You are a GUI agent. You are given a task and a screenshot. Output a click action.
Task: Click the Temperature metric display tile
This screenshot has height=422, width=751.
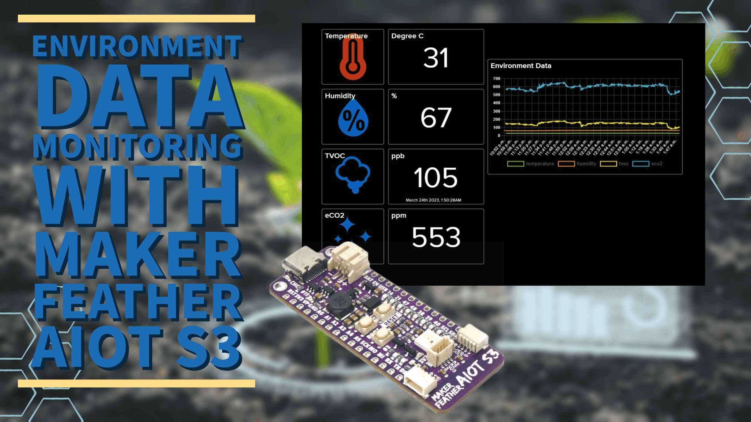(x=353, y=57)
